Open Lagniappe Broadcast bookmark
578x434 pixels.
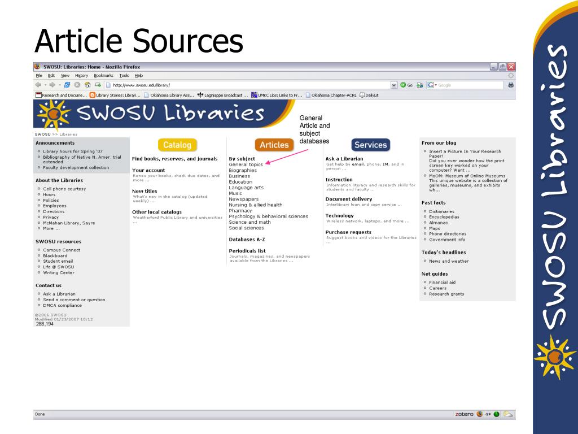click(222, 95)
